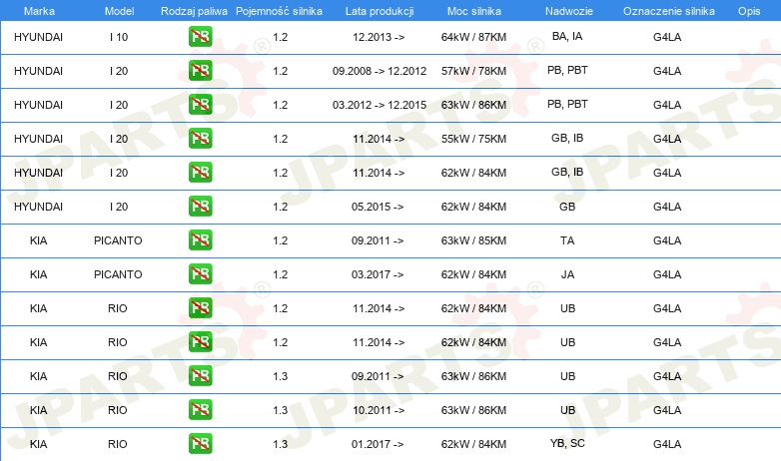Click the Opis column header

pos(749,11)
